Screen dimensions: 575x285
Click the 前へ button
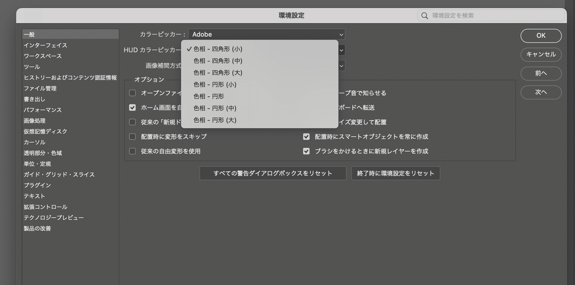541,73
